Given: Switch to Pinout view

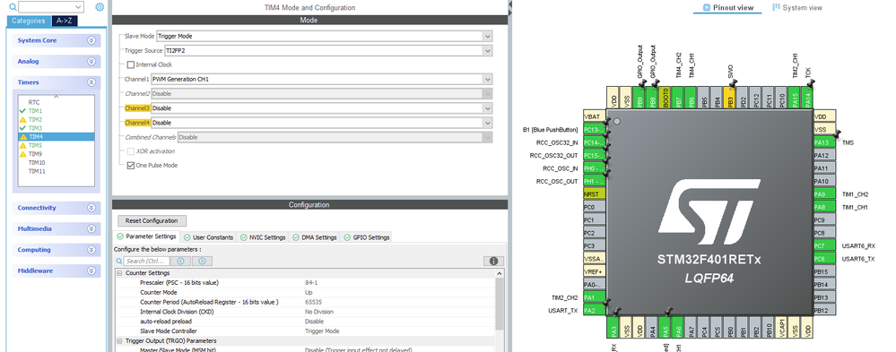Looking at the screenshot, I should pos(728,7).
